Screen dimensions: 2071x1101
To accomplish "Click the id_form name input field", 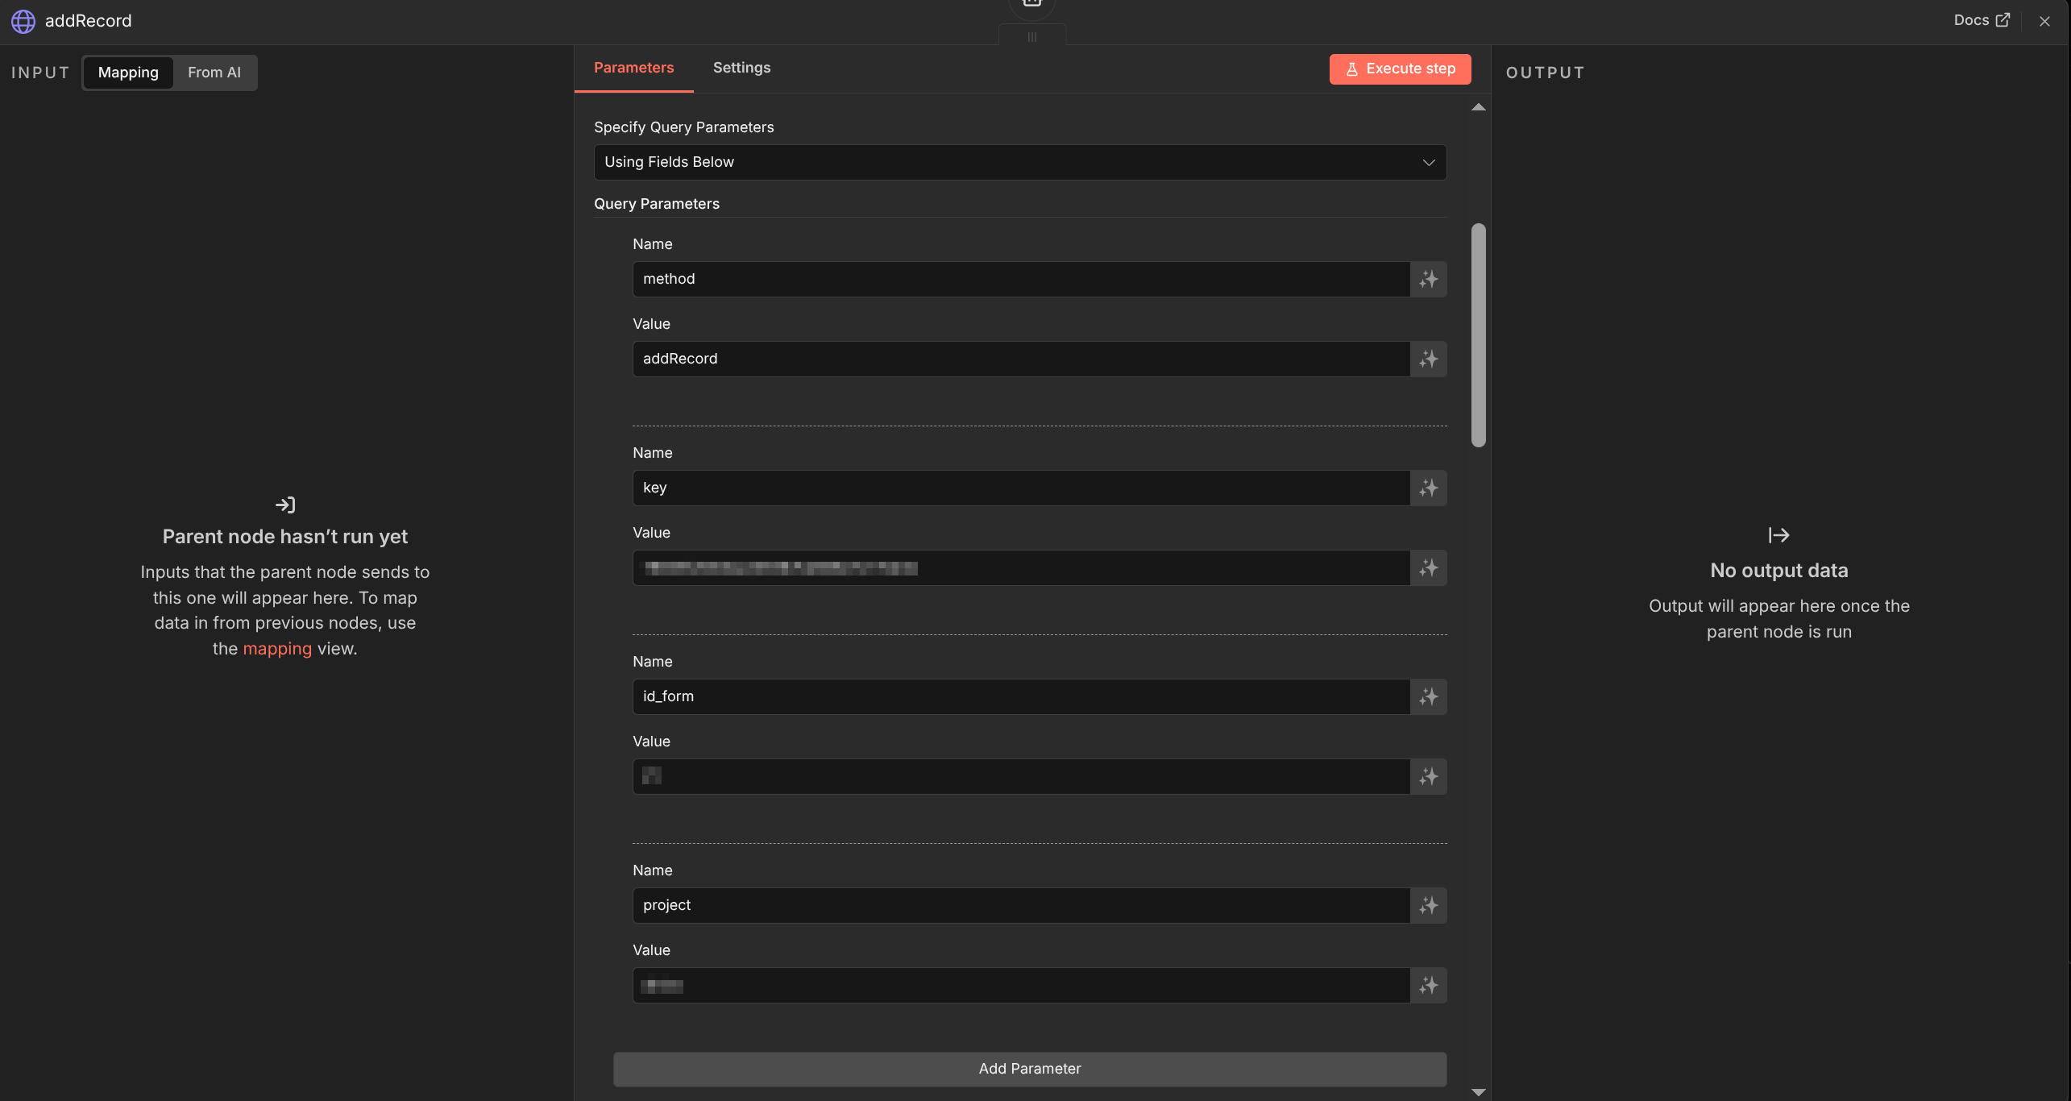I will point(1020,696).
